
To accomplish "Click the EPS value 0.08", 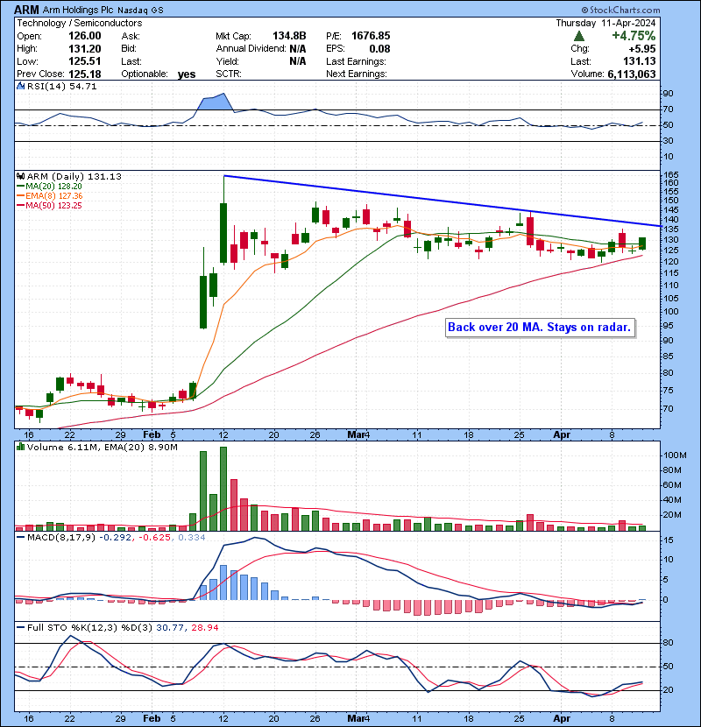I will [x=379, y=49].
